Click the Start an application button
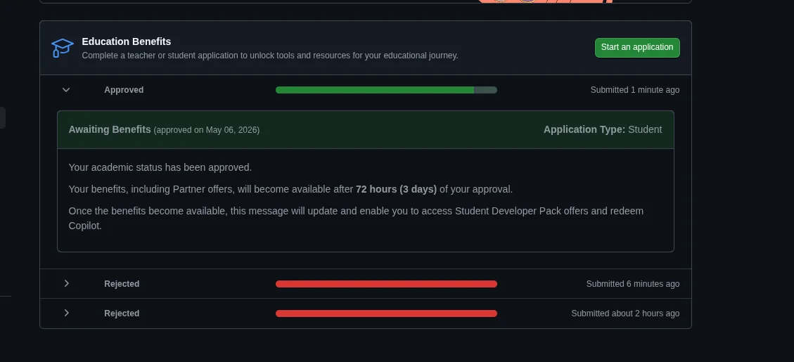 point(637,48)
